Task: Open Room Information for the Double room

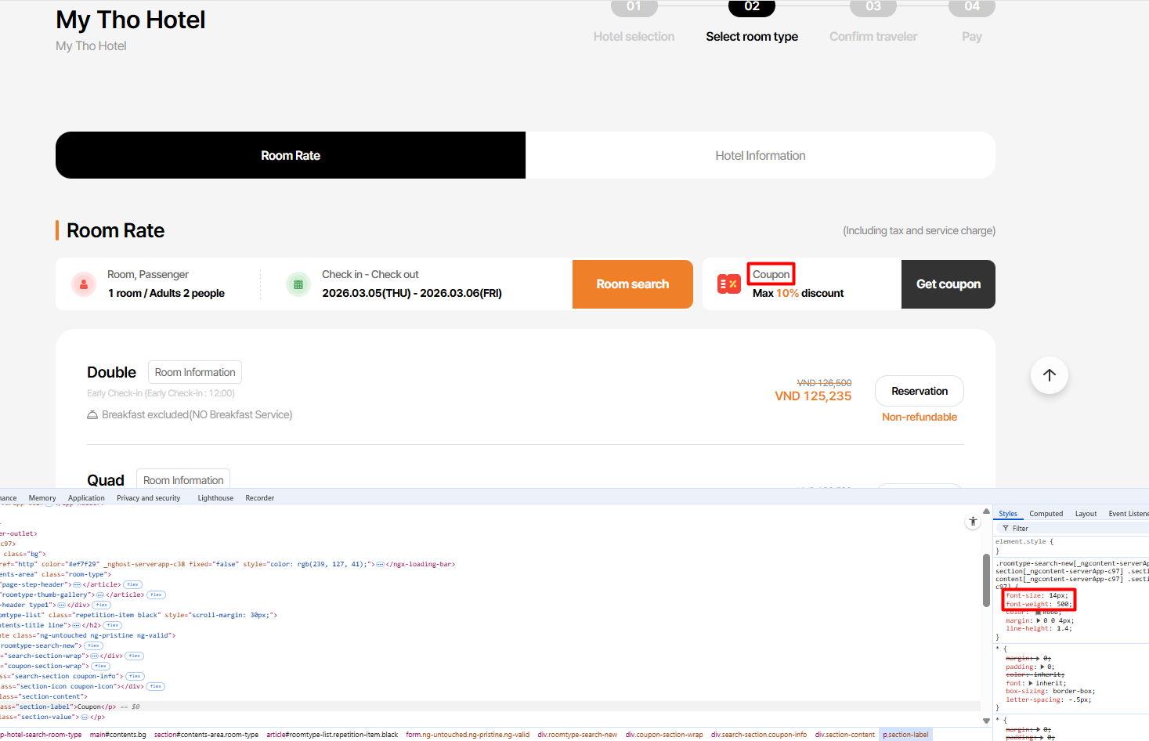Action: (x=195, y=372)
